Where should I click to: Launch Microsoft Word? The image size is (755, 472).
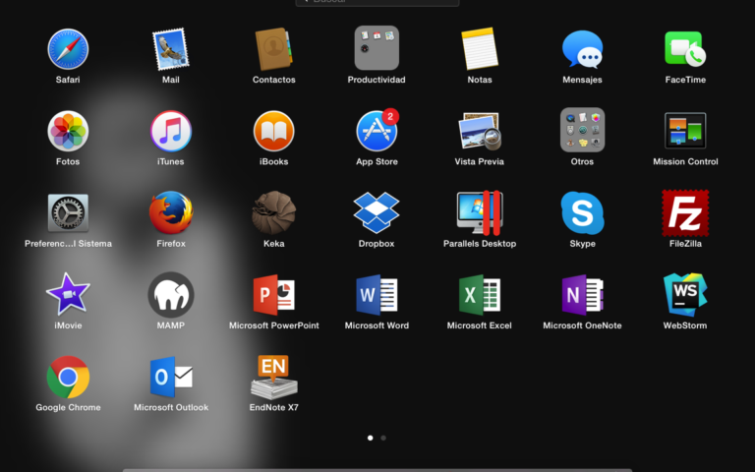[377, 294]
